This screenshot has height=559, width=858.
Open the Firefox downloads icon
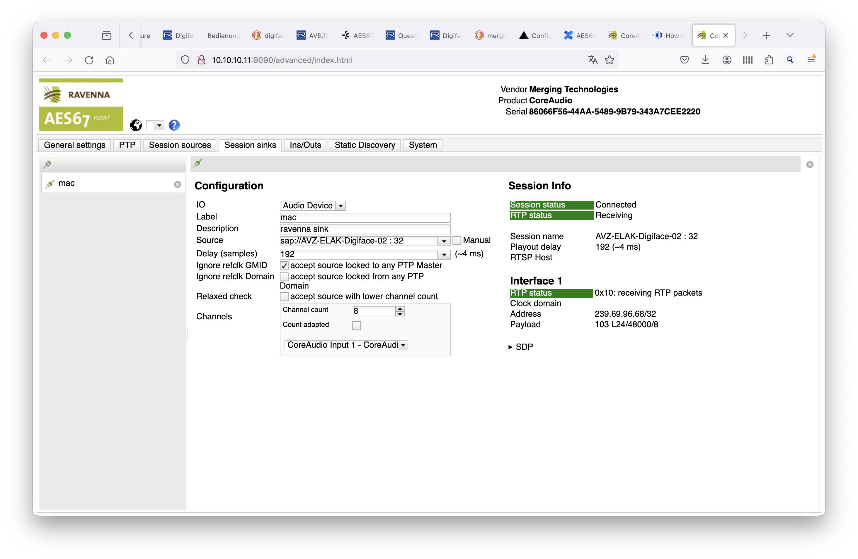point(705,60)
